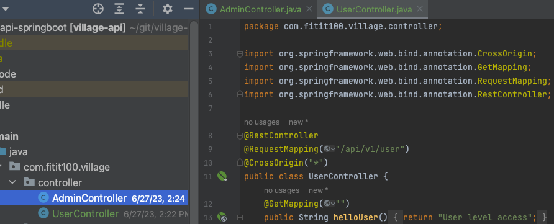Fold the class annotations at line 8
The height and width of the screenshot is (224, 554).
pos(240,135)
